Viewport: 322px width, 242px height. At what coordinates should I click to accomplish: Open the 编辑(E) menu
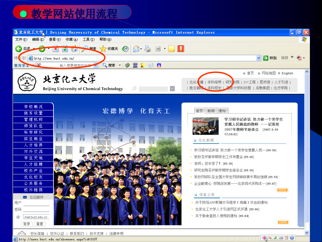(38, 39)
